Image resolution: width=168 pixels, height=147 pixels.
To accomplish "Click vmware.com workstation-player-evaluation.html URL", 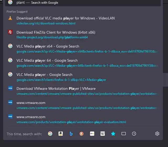I will (x=71, y=122).
